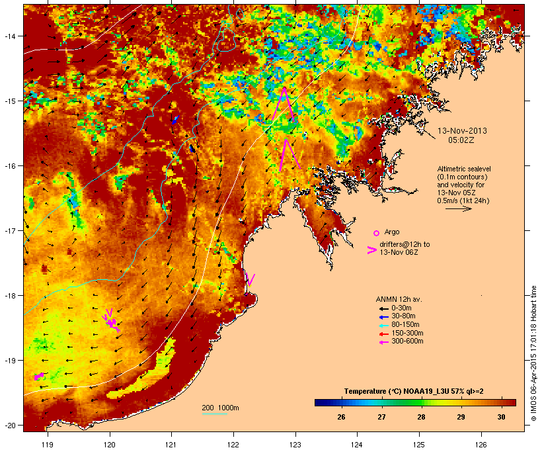Image resolution: width=542 pixels, height=450 pixels.
Task: Click the black 0-30m legend arrow
Action: pos(384,308)
